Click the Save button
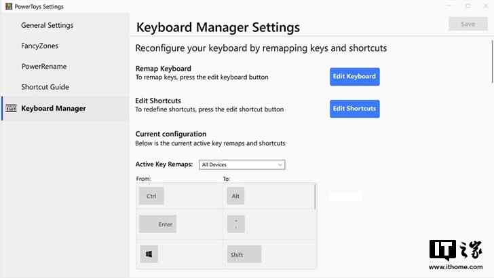 pyautogui.click(x=468, y=24)
